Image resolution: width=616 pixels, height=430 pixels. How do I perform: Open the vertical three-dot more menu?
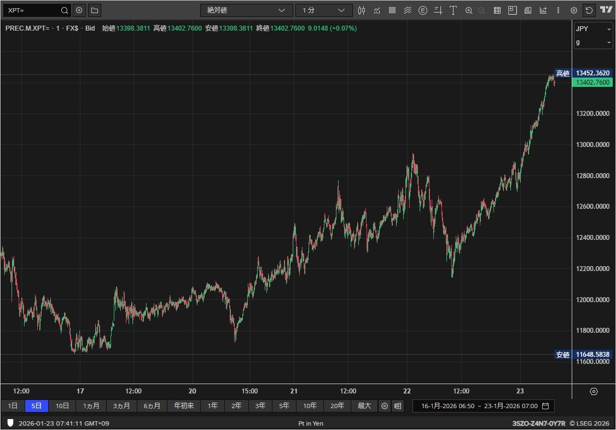(x=558, y=10)
